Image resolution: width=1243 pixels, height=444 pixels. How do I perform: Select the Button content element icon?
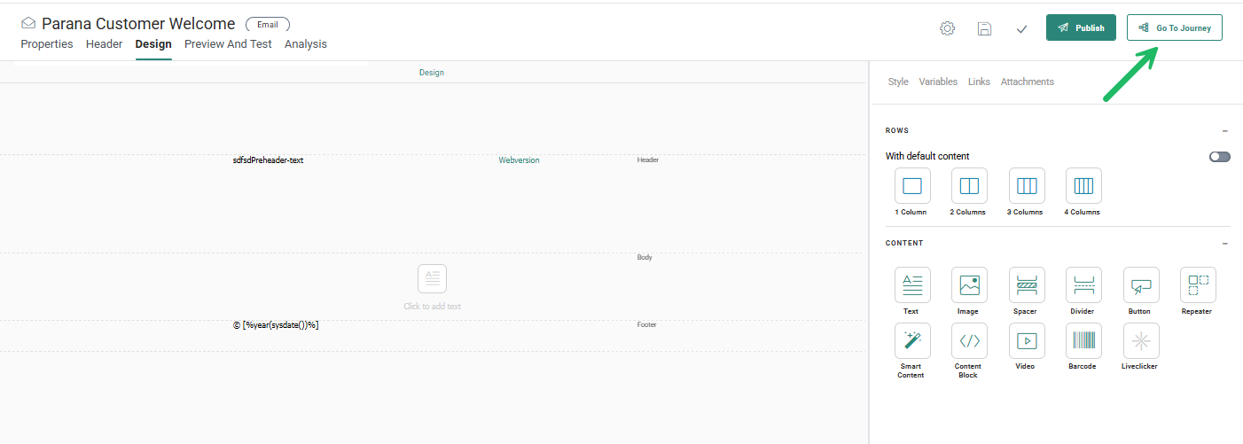pyautogui.click(x=1140, y=285)
